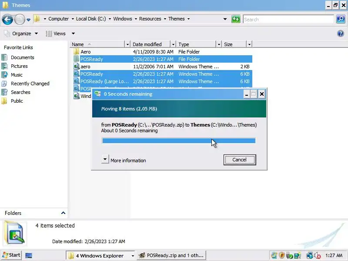Select POSReady (Large Lo... theme file icon
This screenshot has height=261, width=348.
click(77, 81)
